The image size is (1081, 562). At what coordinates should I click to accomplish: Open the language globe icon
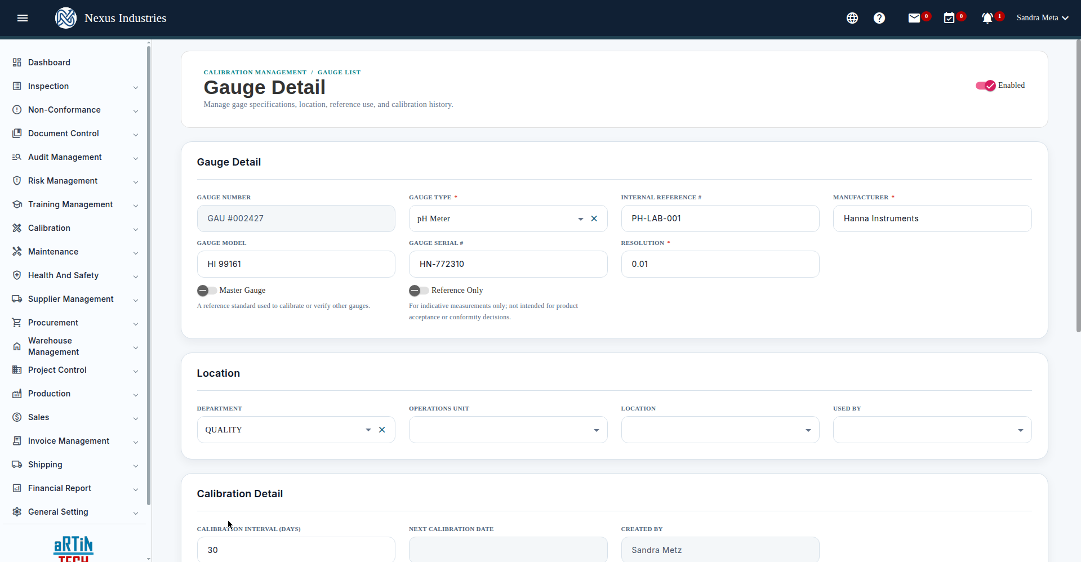click(x=852, y=18)
